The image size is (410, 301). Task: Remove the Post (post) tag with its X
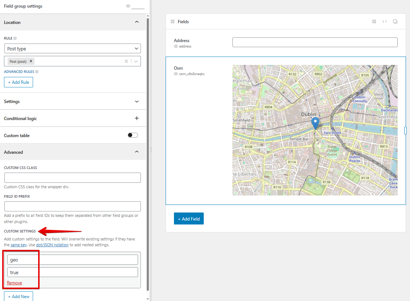pos(31,61)
